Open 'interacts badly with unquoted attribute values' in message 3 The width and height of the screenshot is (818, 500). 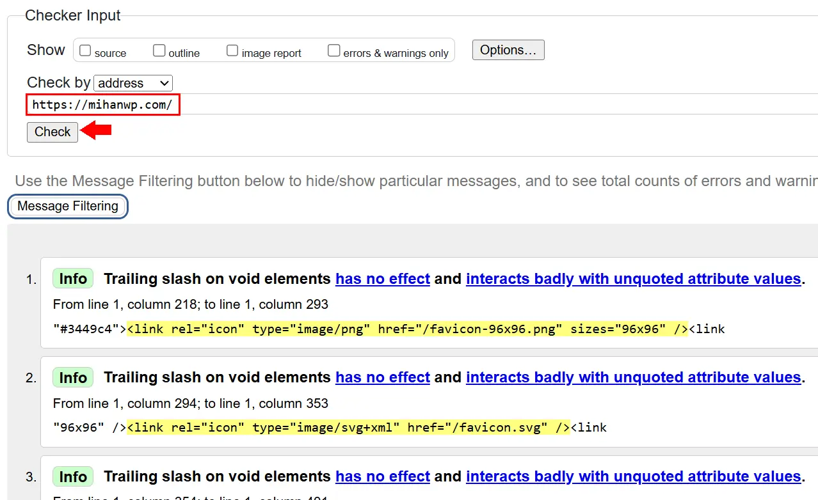coord(634,476)
